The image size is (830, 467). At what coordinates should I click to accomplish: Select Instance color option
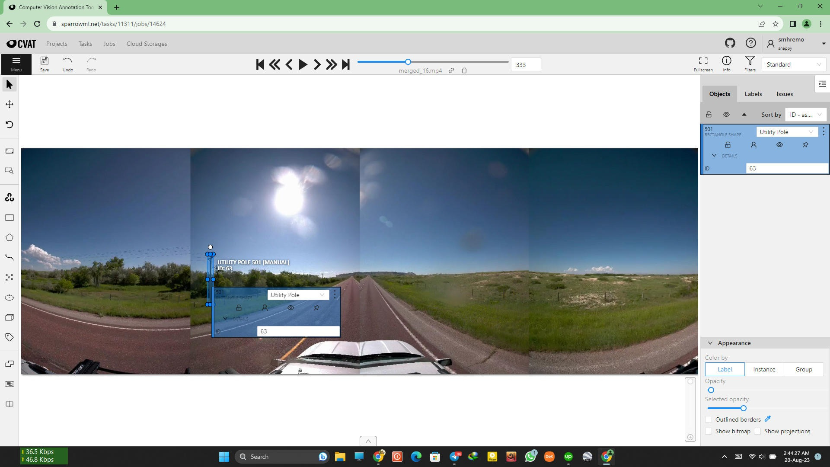(x=764, y=369)
